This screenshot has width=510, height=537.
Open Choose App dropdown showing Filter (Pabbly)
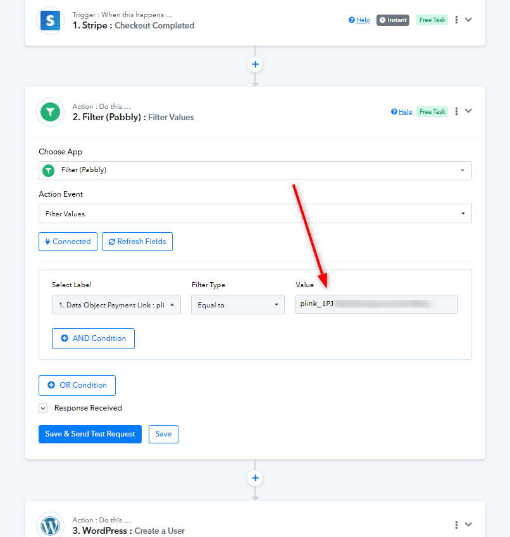(255, 171)
